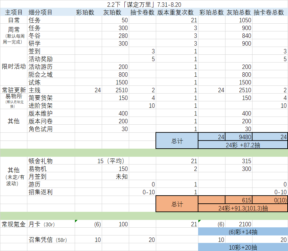Click the 冬谷 row label
Screen dimensions: 288x251
click(51, 35)
